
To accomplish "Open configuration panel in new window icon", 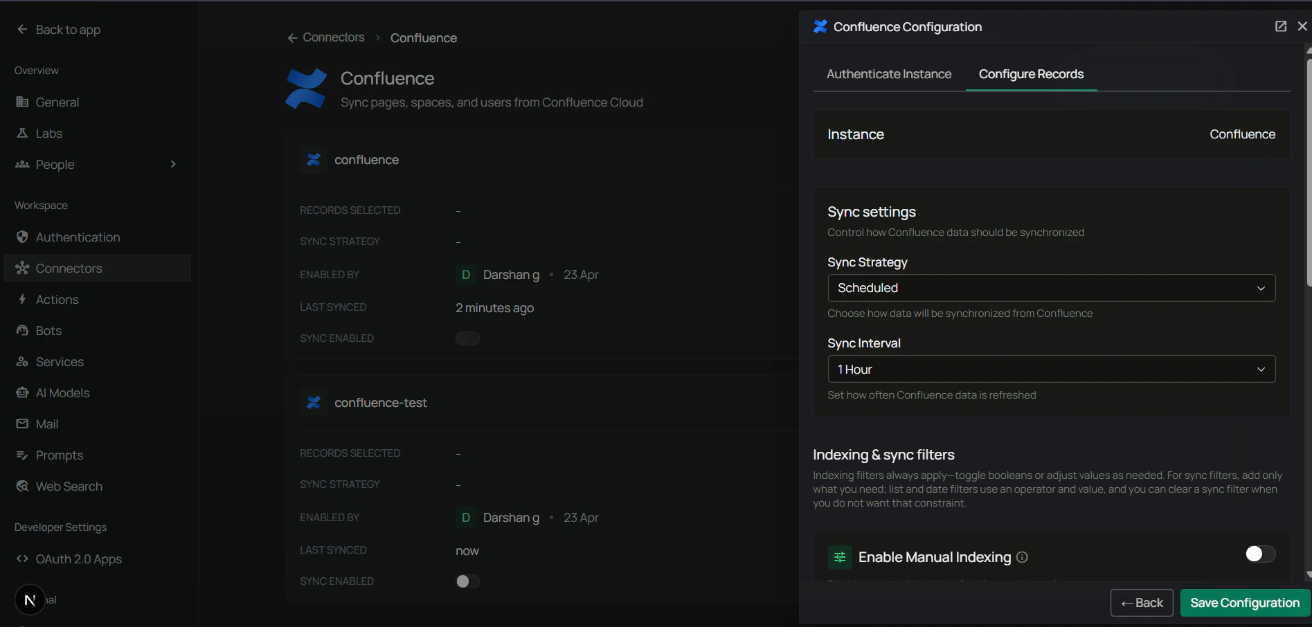I will [x=1281, y=26].
